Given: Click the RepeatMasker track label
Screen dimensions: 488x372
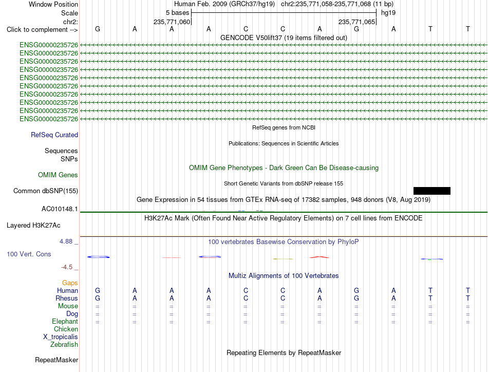Looking at the screenshot, I should (x=57, y=360).
